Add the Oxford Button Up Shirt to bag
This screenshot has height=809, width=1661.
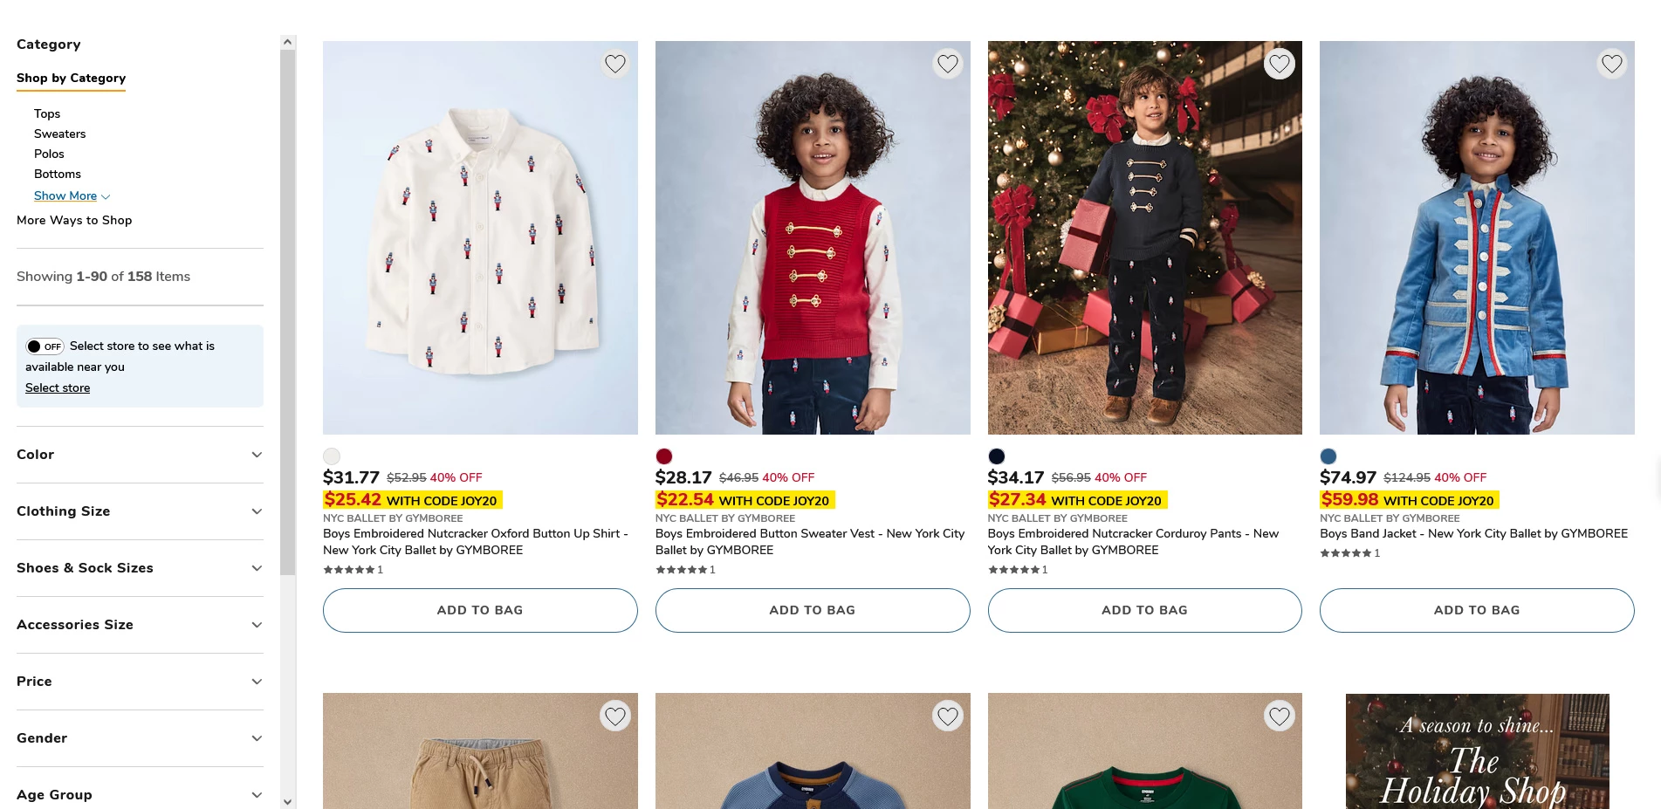tap(480, 610)
